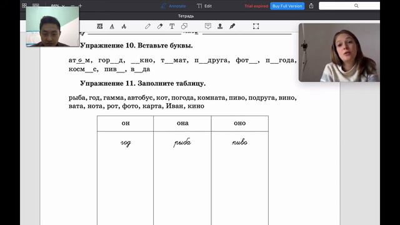400x225 pixels.
Task: Click handwritten год in the table
Action: coord(126,143)
